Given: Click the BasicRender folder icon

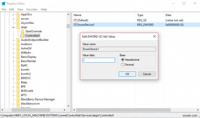Looking at the screenshot, I should [x=18, y=61].
